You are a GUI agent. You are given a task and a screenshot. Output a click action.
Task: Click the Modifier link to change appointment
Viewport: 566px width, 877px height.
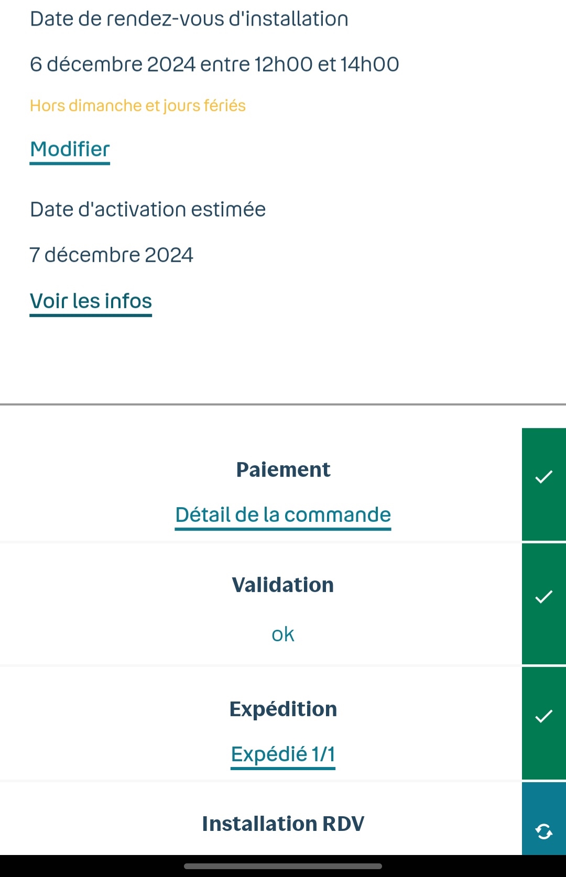point(70,149)
